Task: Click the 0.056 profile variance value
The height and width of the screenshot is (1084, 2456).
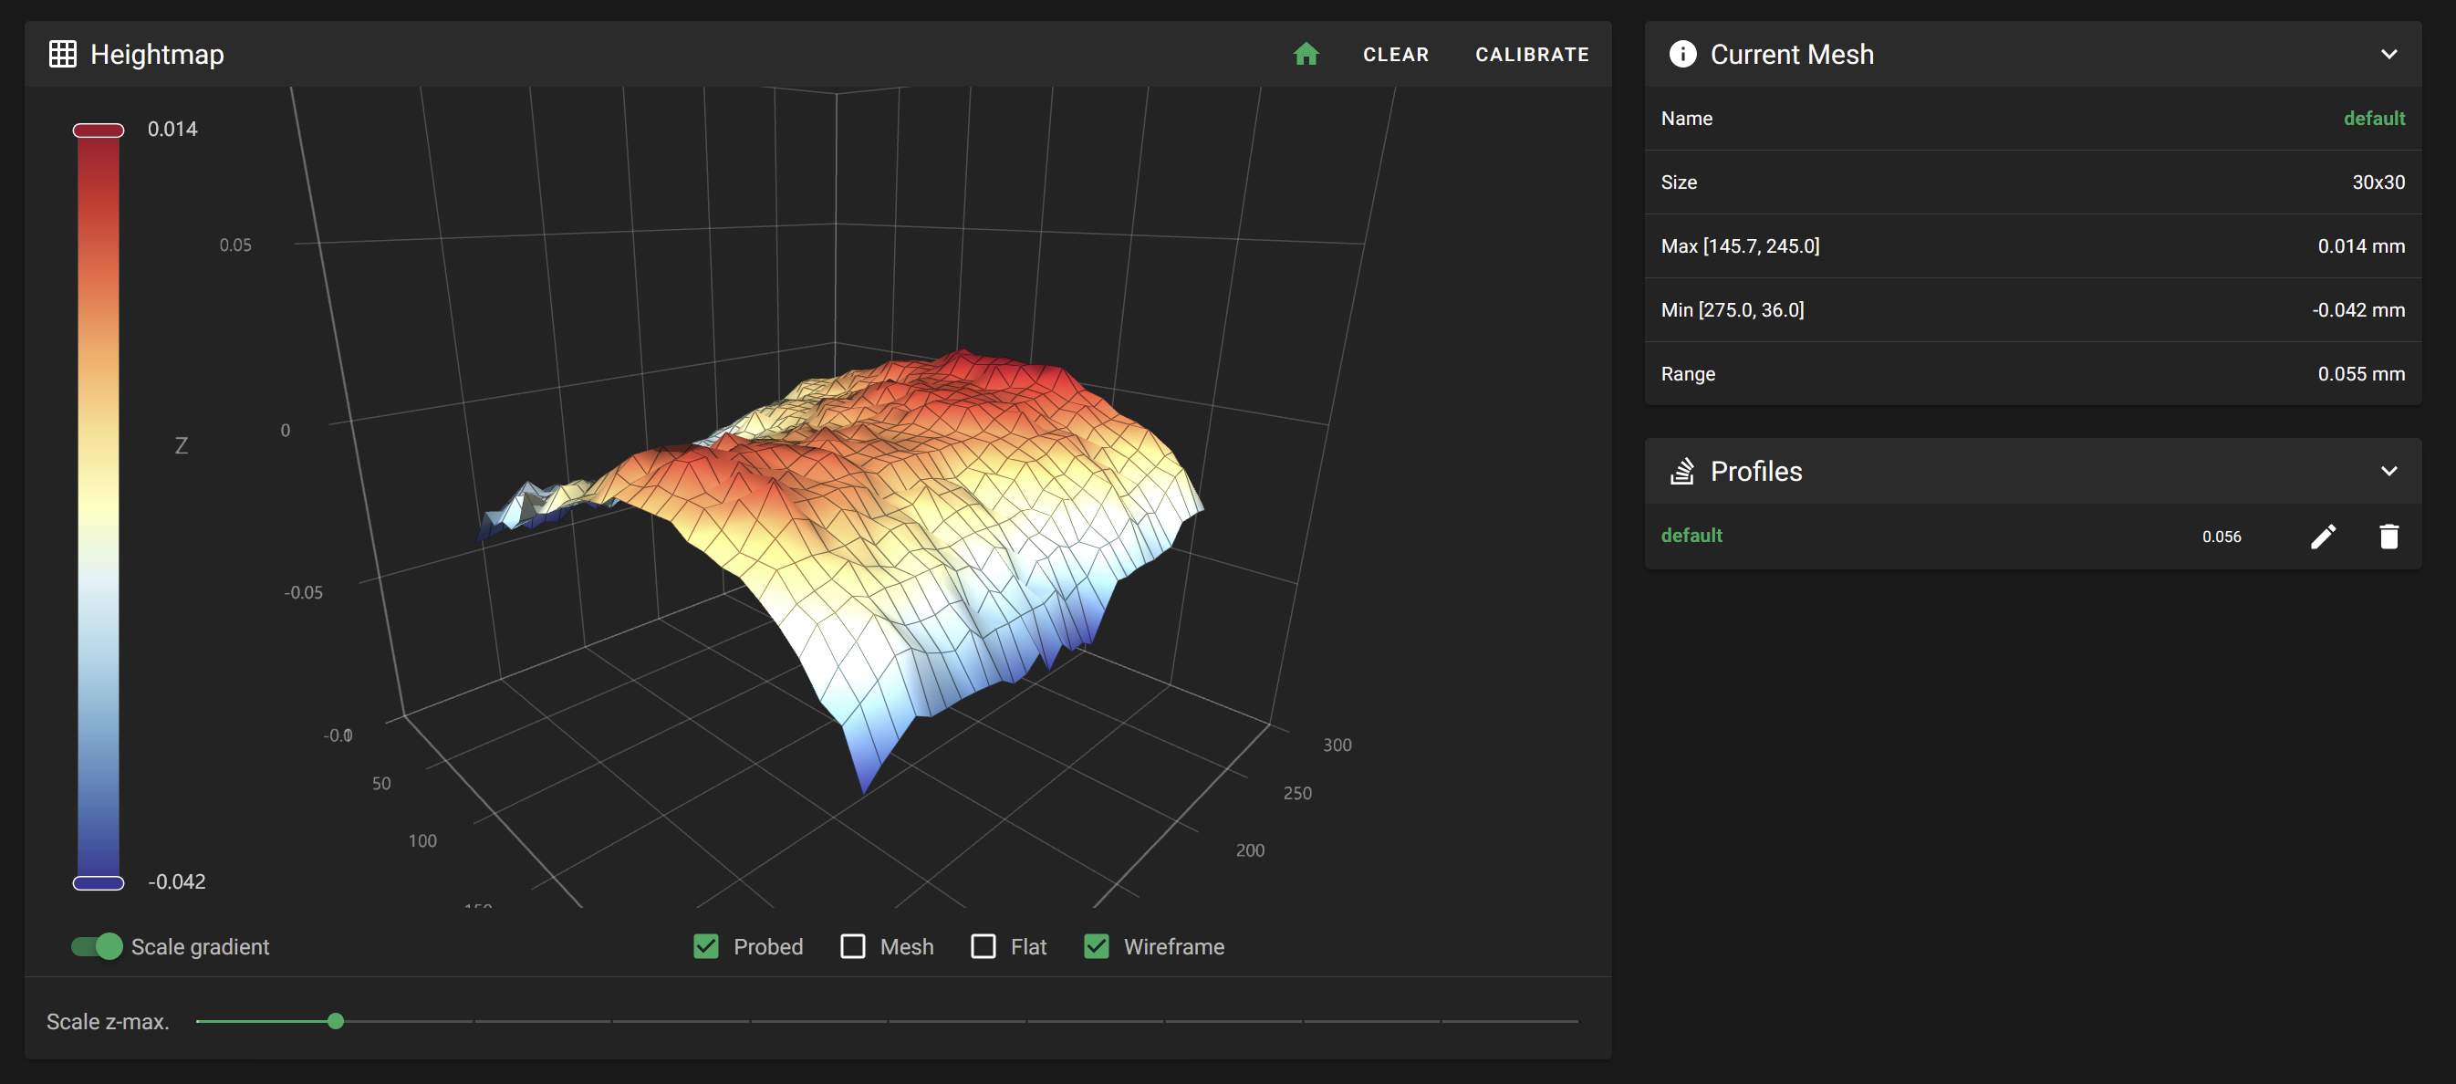Action: tap(2221, 537)
